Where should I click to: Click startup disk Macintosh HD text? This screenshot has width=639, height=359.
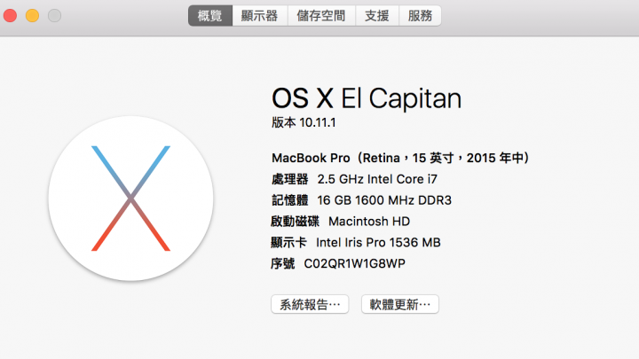pyautogui.click(x=369, y=222)
